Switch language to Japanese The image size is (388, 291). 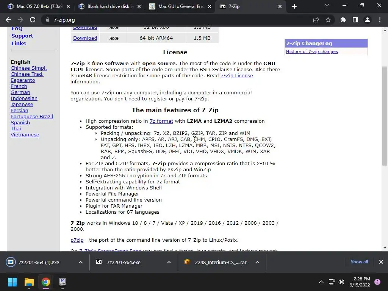point(22,105)
